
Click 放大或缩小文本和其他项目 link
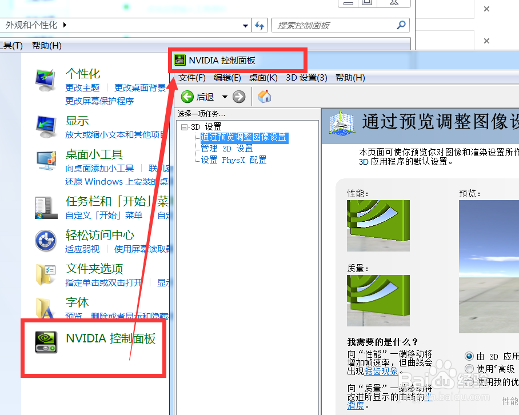point(115,135)
